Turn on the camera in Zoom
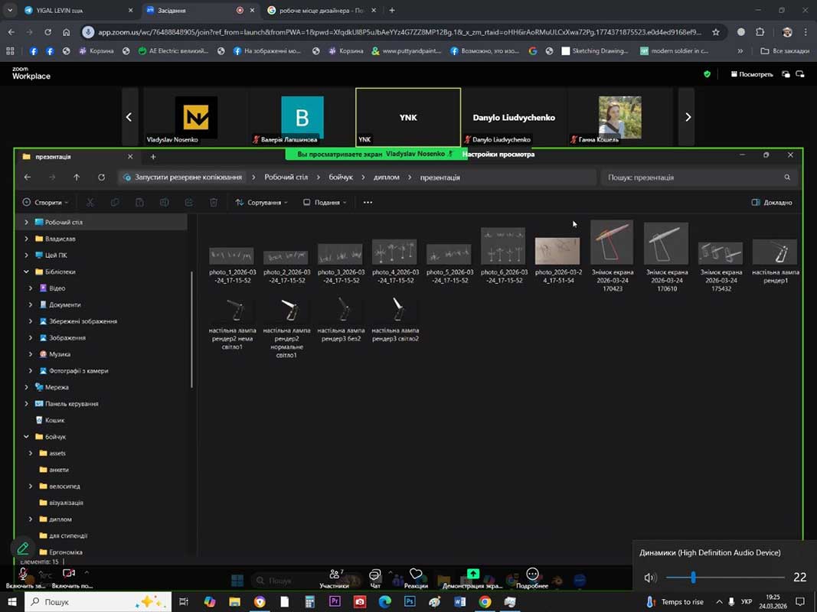Viewport: 817px width, 612px height. coord(68,575)
